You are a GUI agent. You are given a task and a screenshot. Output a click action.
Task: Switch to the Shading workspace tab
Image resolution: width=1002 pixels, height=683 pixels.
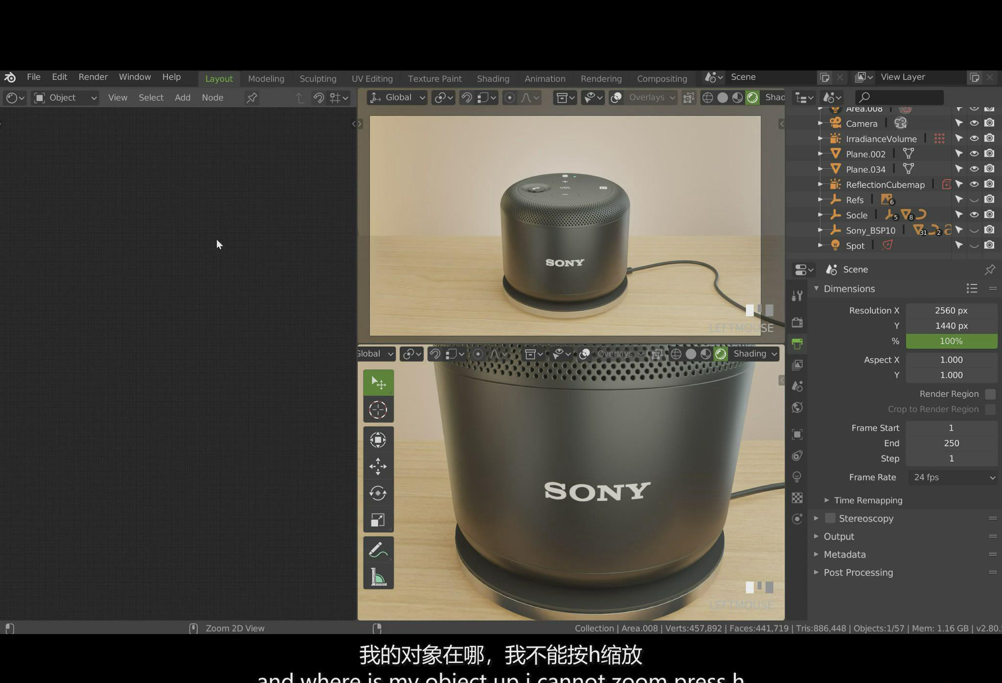pyautogui.click(x=493, y=79)
